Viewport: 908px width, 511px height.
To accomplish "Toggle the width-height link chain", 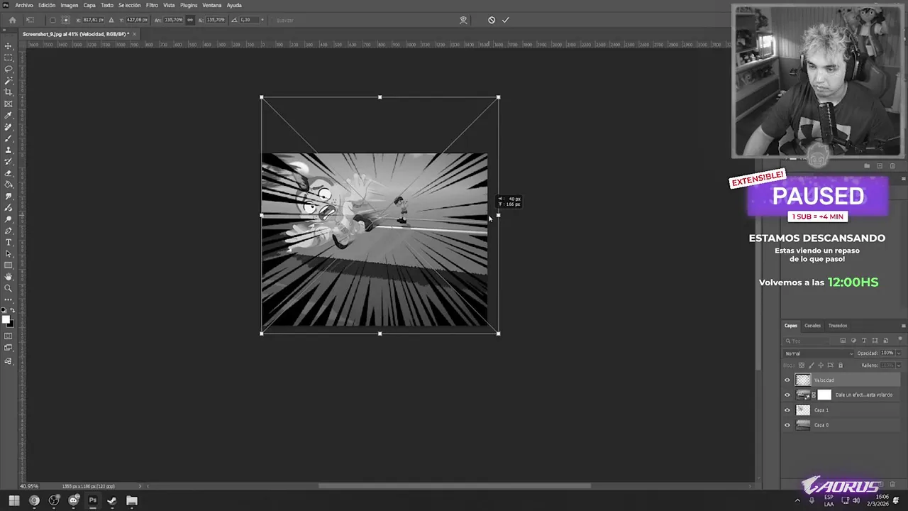I will 189,20.
